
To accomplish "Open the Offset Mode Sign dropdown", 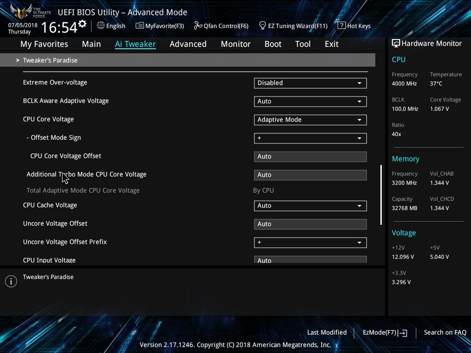I will pos(310,138).
